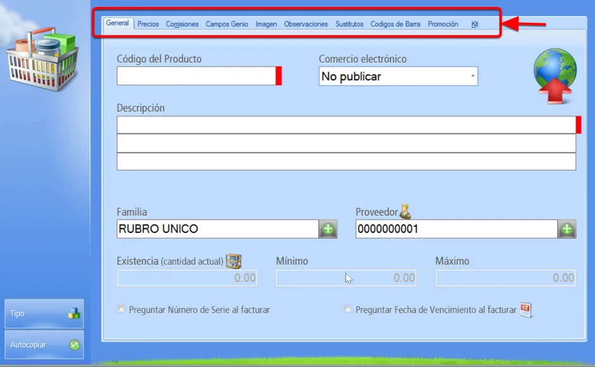Click the Autocopiar button
Viewport: 595px width, 367px height.
(x=44, y=345)
